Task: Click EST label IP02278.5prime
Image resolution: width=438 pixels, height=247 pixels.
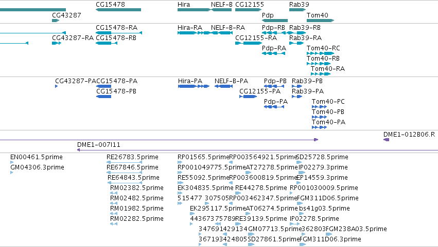Action: pyautogui.click(x=314, y=219)
